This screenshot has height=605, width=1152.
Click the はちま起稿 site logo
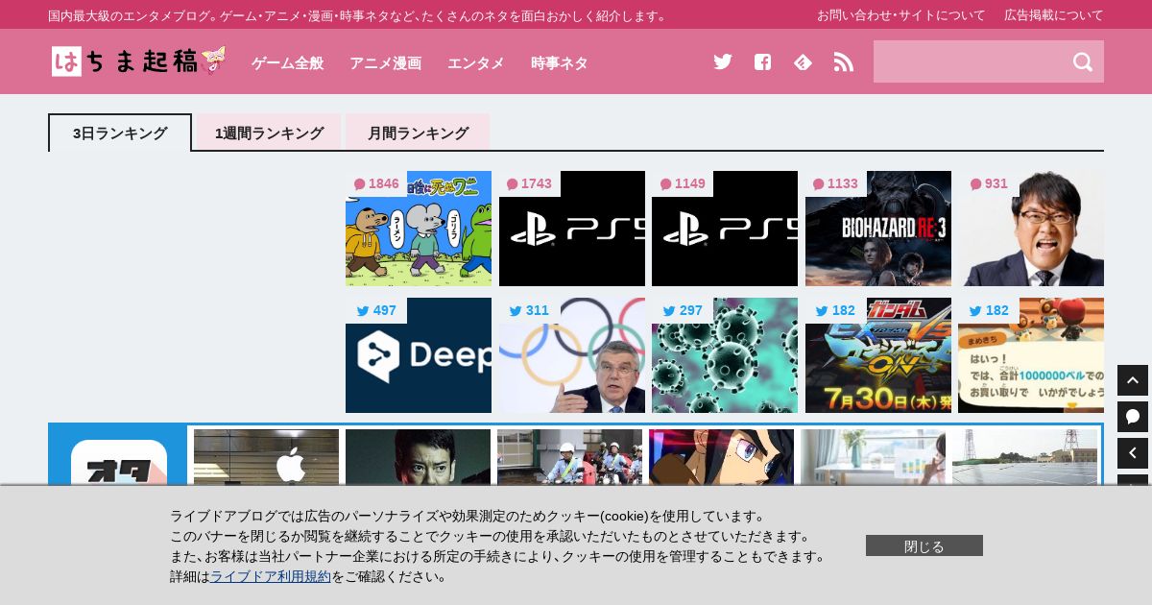[139, 61]
